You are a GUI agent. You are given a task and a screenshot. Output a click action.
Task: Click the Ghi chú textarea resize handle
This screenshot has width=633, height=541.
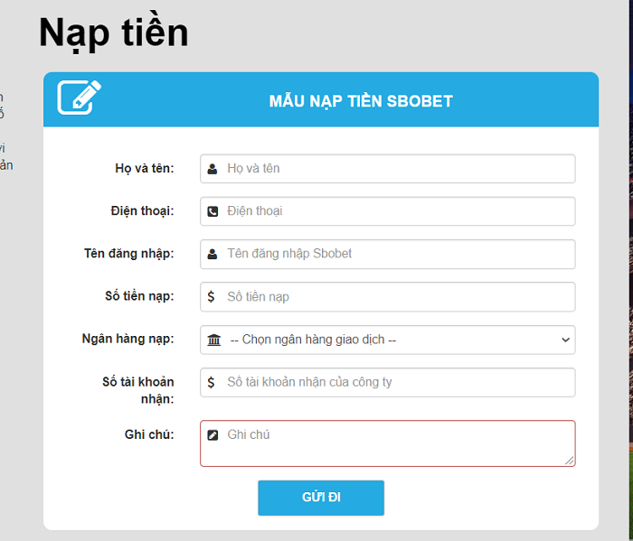[570, 461]
